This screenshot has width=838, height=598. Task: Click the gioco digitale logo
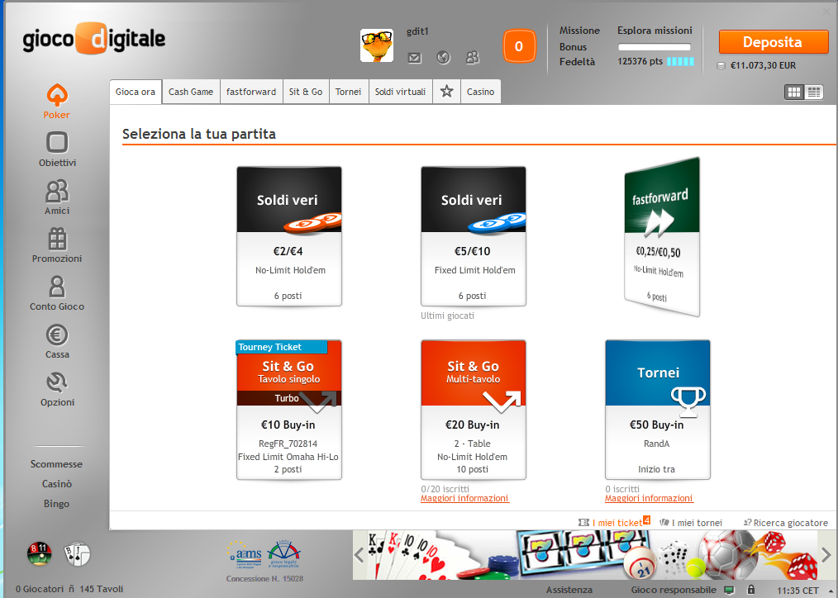94,39
